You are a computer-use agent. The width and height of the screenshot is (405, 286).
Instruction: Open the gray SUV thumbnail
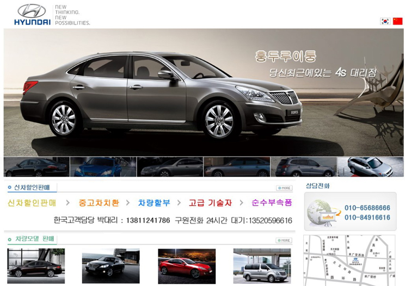pyautogui.click(x=304, y=167)
